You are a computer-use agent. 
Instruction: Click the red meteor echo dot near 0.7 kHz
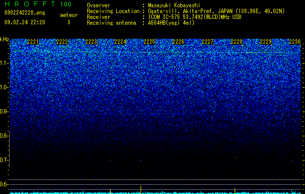[x=141, y=161]
